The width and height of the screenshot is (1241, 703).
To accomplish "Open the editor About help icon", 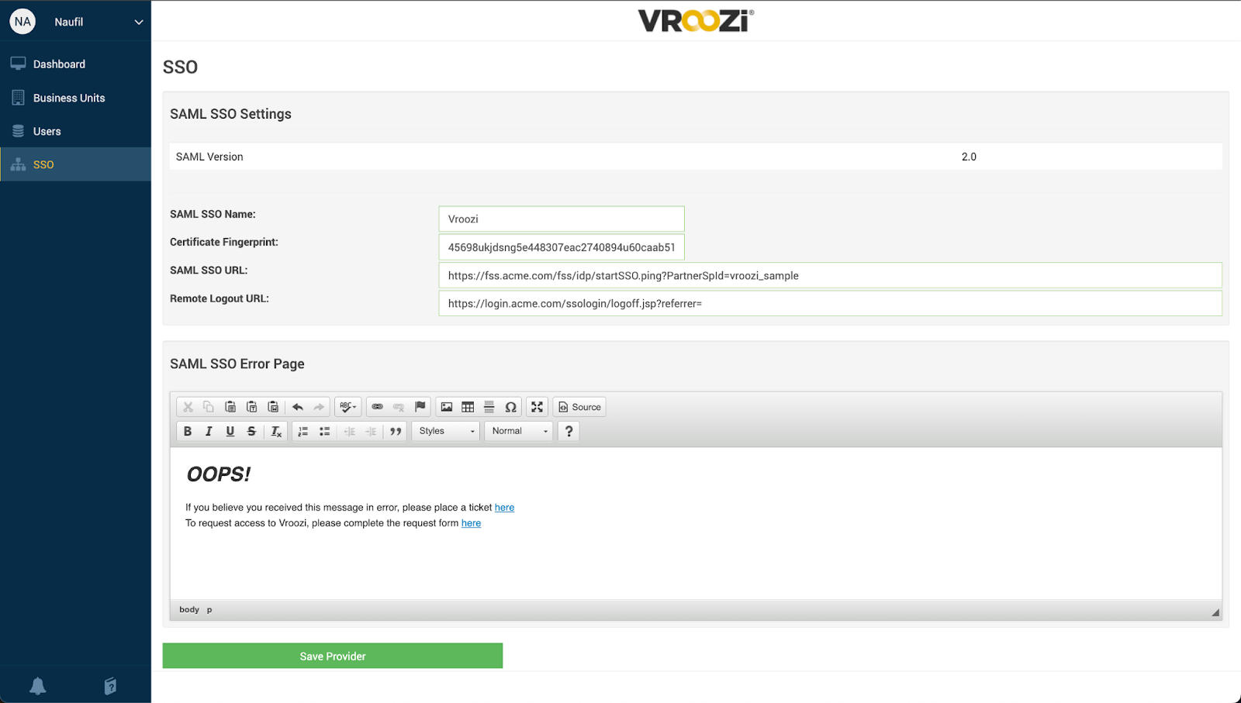I will point(569,432).
